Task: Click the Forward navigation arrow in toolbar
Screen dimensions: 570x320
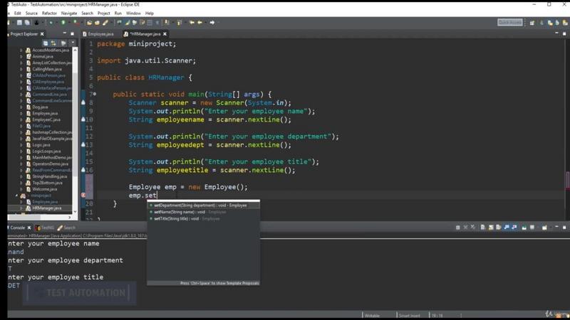Action: 212,23
